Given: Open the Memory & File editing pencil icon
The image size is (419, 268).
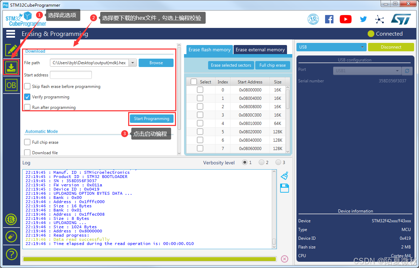Looking at the screenshot, I should [x=11, y=50].
